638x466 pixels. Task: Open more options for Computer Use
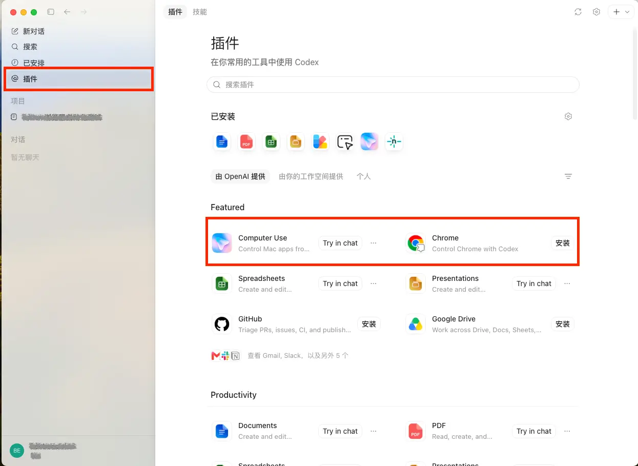click(x=374, y=243)
